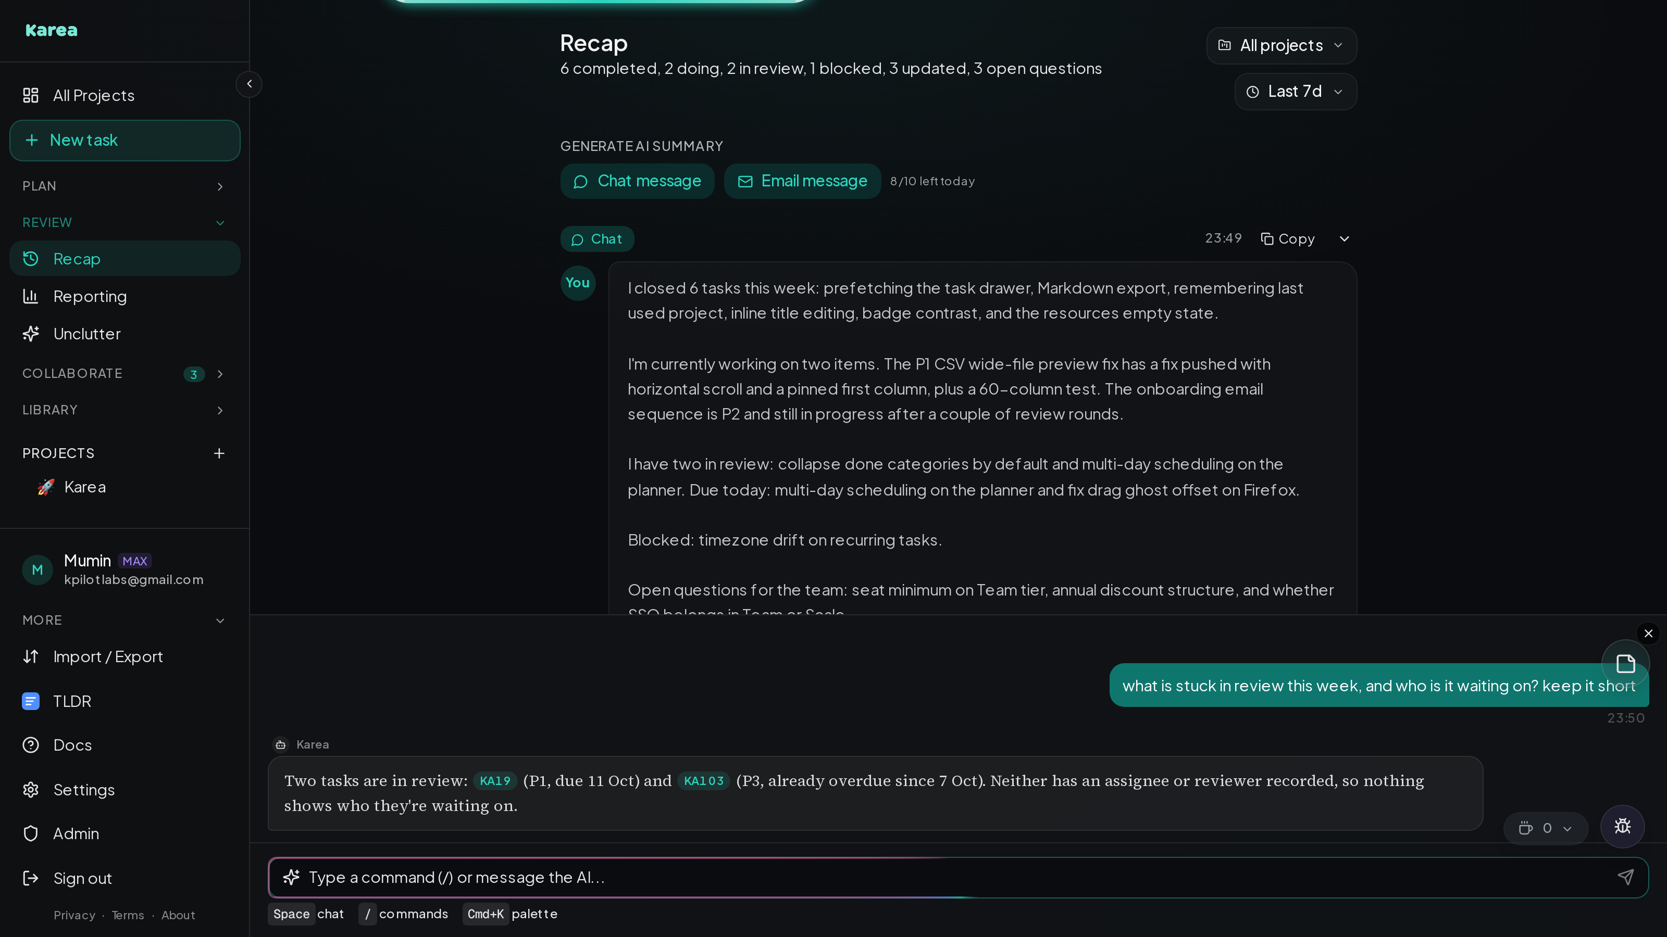Open the All projects filter dropdown

(1282, 45)
